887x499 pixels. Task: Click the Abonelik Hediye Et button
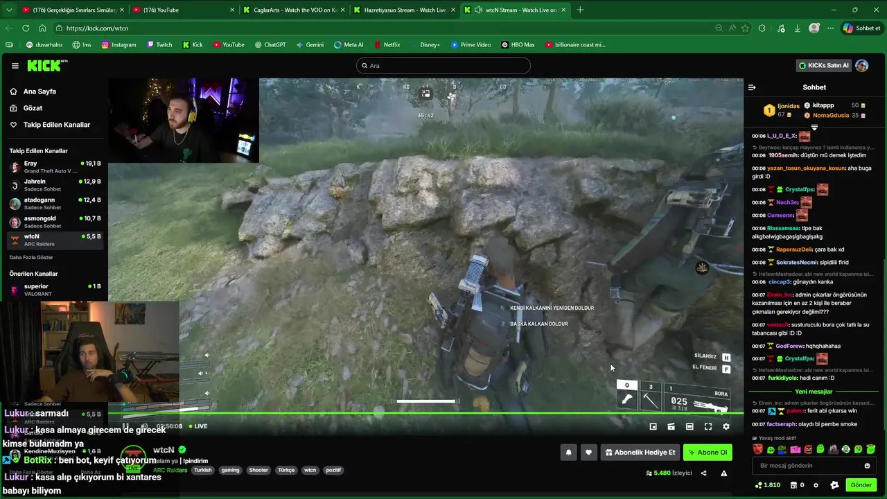click(640, 453)
